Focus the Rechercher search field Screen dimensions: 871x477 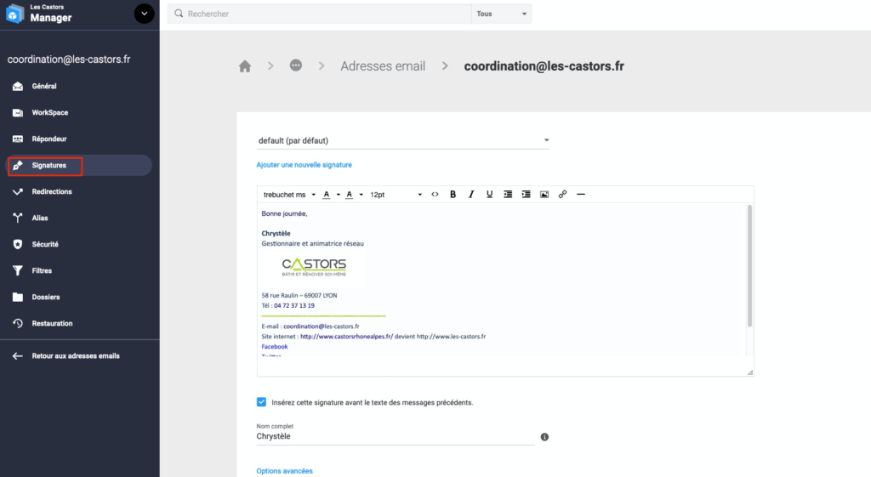pyautogui.click(x=320, y=14)
